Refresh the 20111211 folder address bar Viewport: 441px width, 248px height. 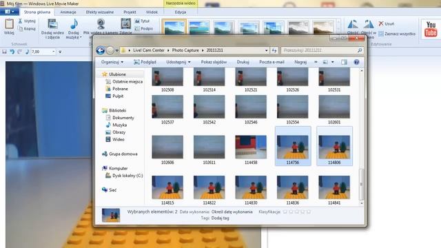click(x=274, y=50)
